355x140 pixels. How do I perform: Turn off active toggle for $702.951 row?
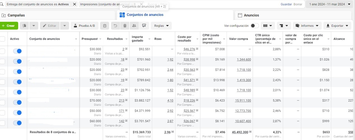[17, 72]
